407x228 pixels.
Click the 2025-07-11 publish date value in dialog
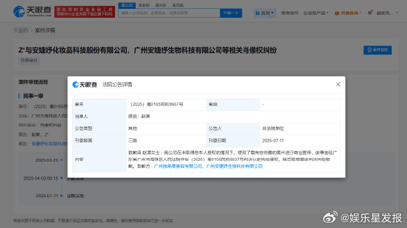coord(273,141)
